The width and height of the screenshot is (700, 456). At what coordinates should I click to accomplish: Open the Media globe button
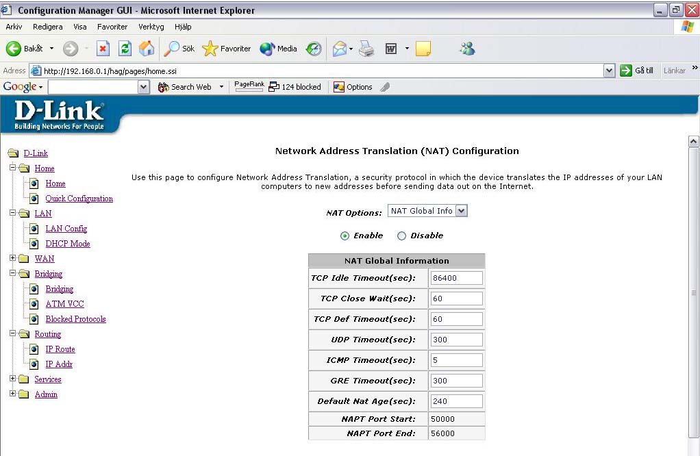pos(278,48)
